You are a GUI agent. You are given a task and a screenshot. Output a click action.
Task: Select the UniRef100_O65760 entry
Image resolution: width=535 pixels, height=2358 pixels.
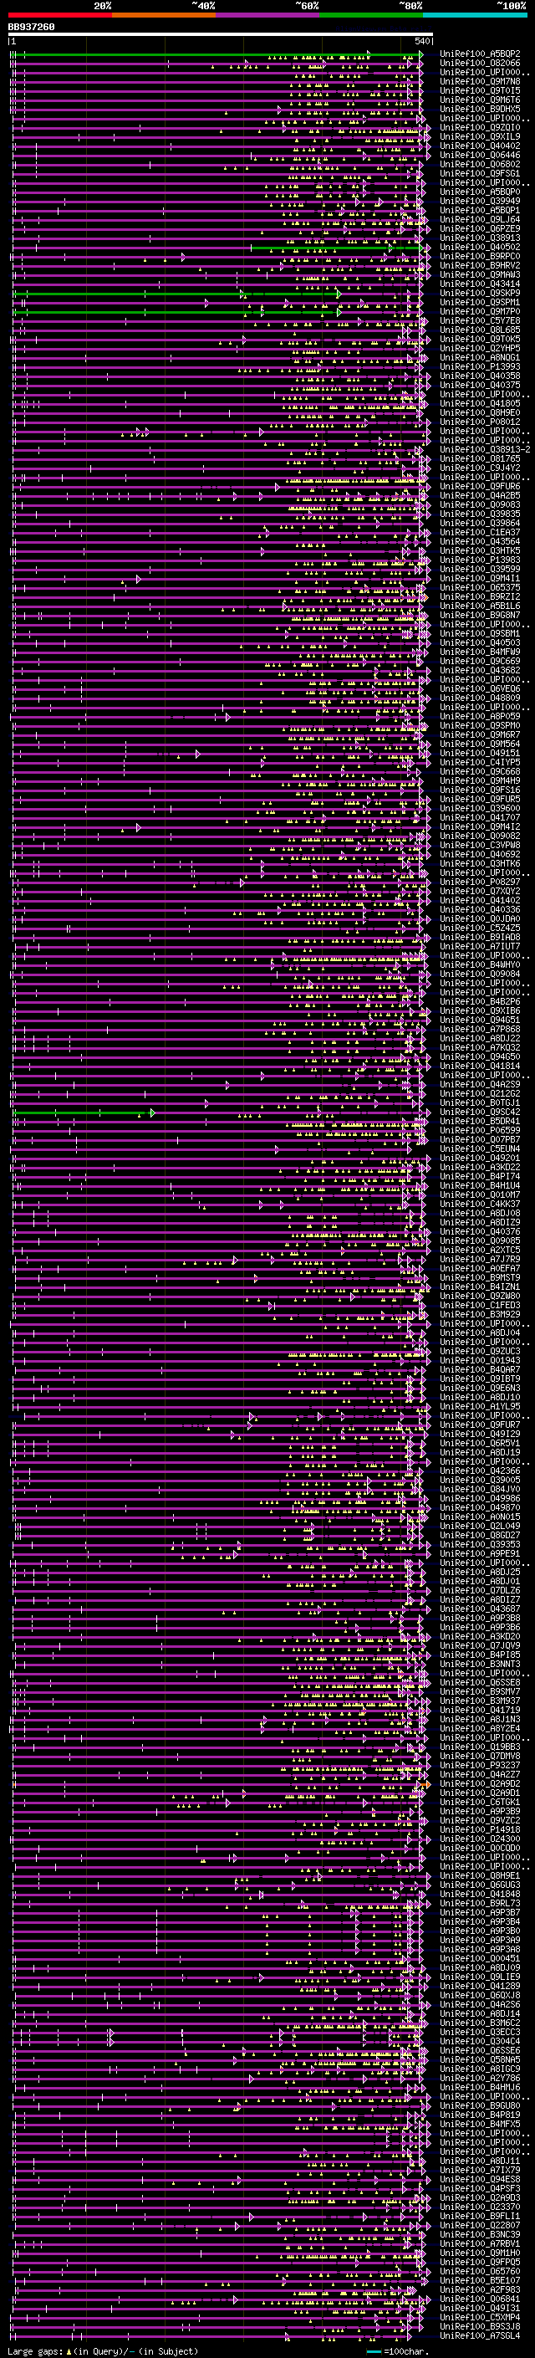[480, 2271]
